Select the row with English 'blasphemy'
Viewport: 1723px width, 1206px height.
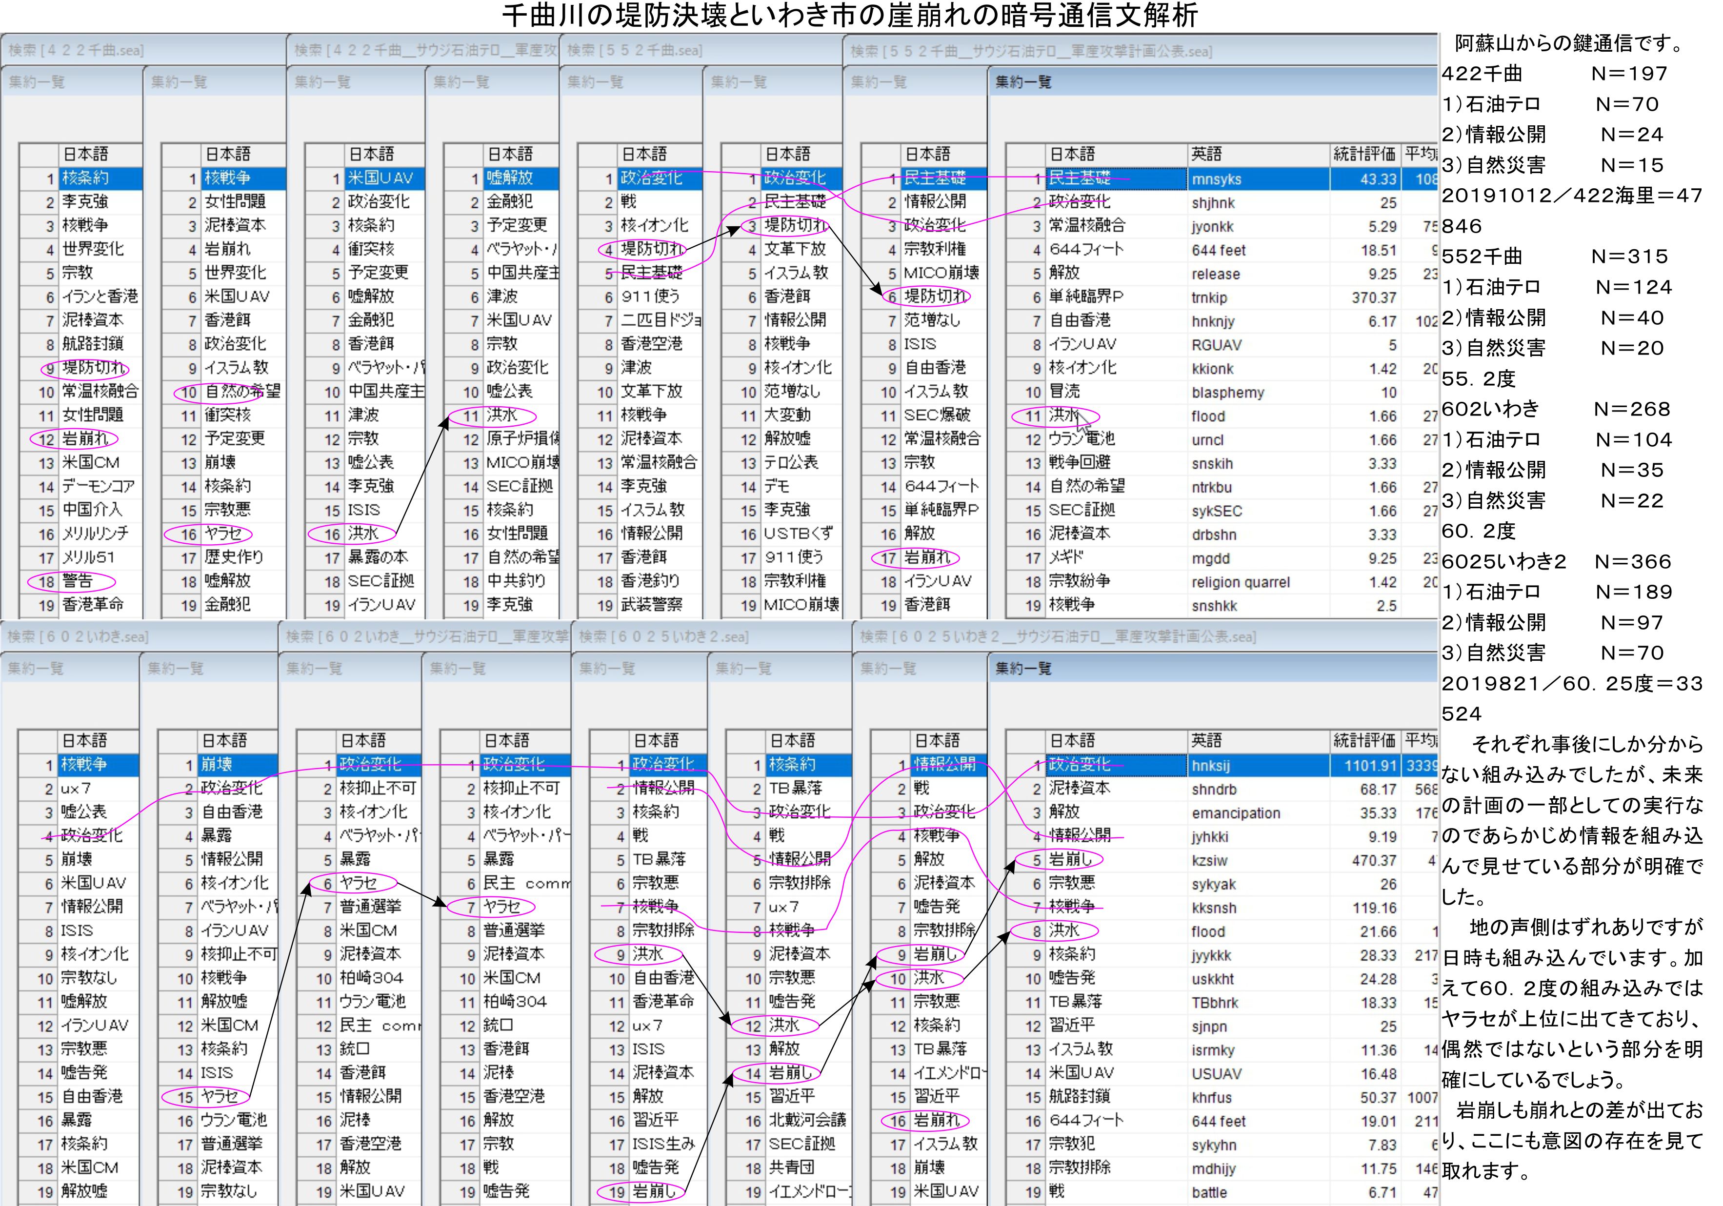click(1228, 392)
